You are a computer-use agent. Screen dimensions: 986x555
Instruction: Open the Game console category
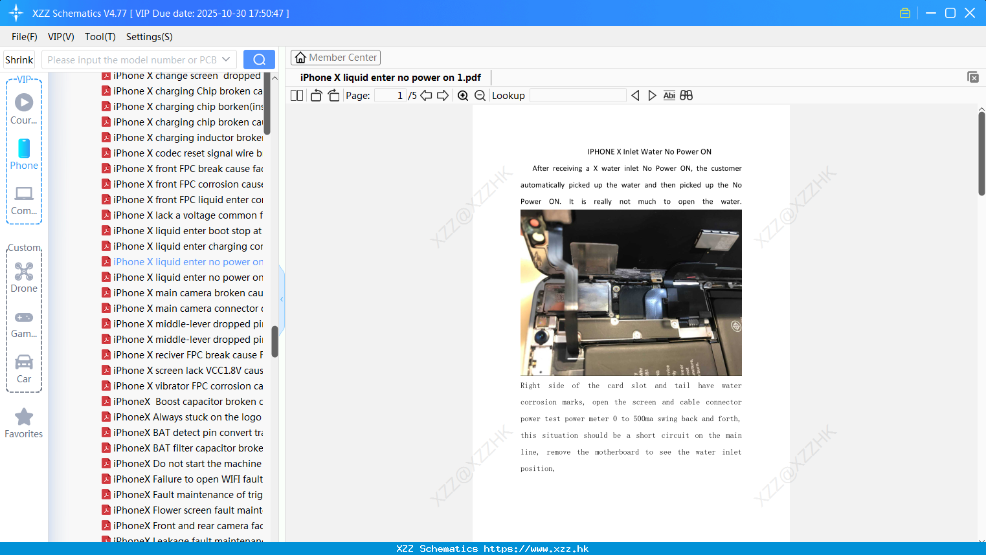click(24, 323)
